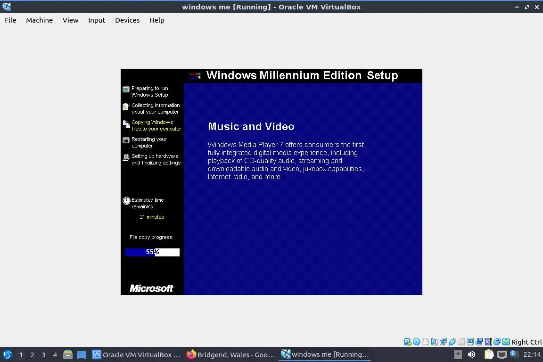Click the VirtualBox window title bar icon
Screen dimensions: 543x362
(x=7, y=7)
